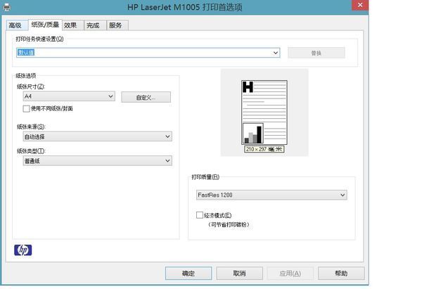Click the page preview thumbnail
This screenshot has height=289, width=422.
click(264, 113)
